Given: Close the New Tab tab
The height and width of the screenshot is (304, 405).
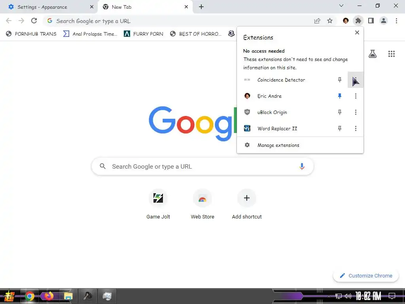Looking at the screenshot, I should 186,7.
